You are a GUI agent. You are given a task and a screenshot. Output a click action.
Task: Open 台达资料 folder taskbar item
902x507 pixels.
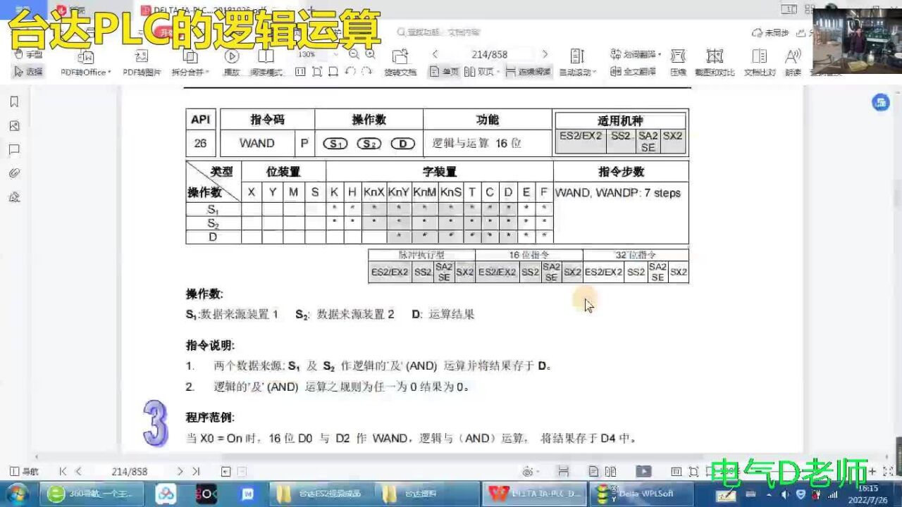(425, 494)
